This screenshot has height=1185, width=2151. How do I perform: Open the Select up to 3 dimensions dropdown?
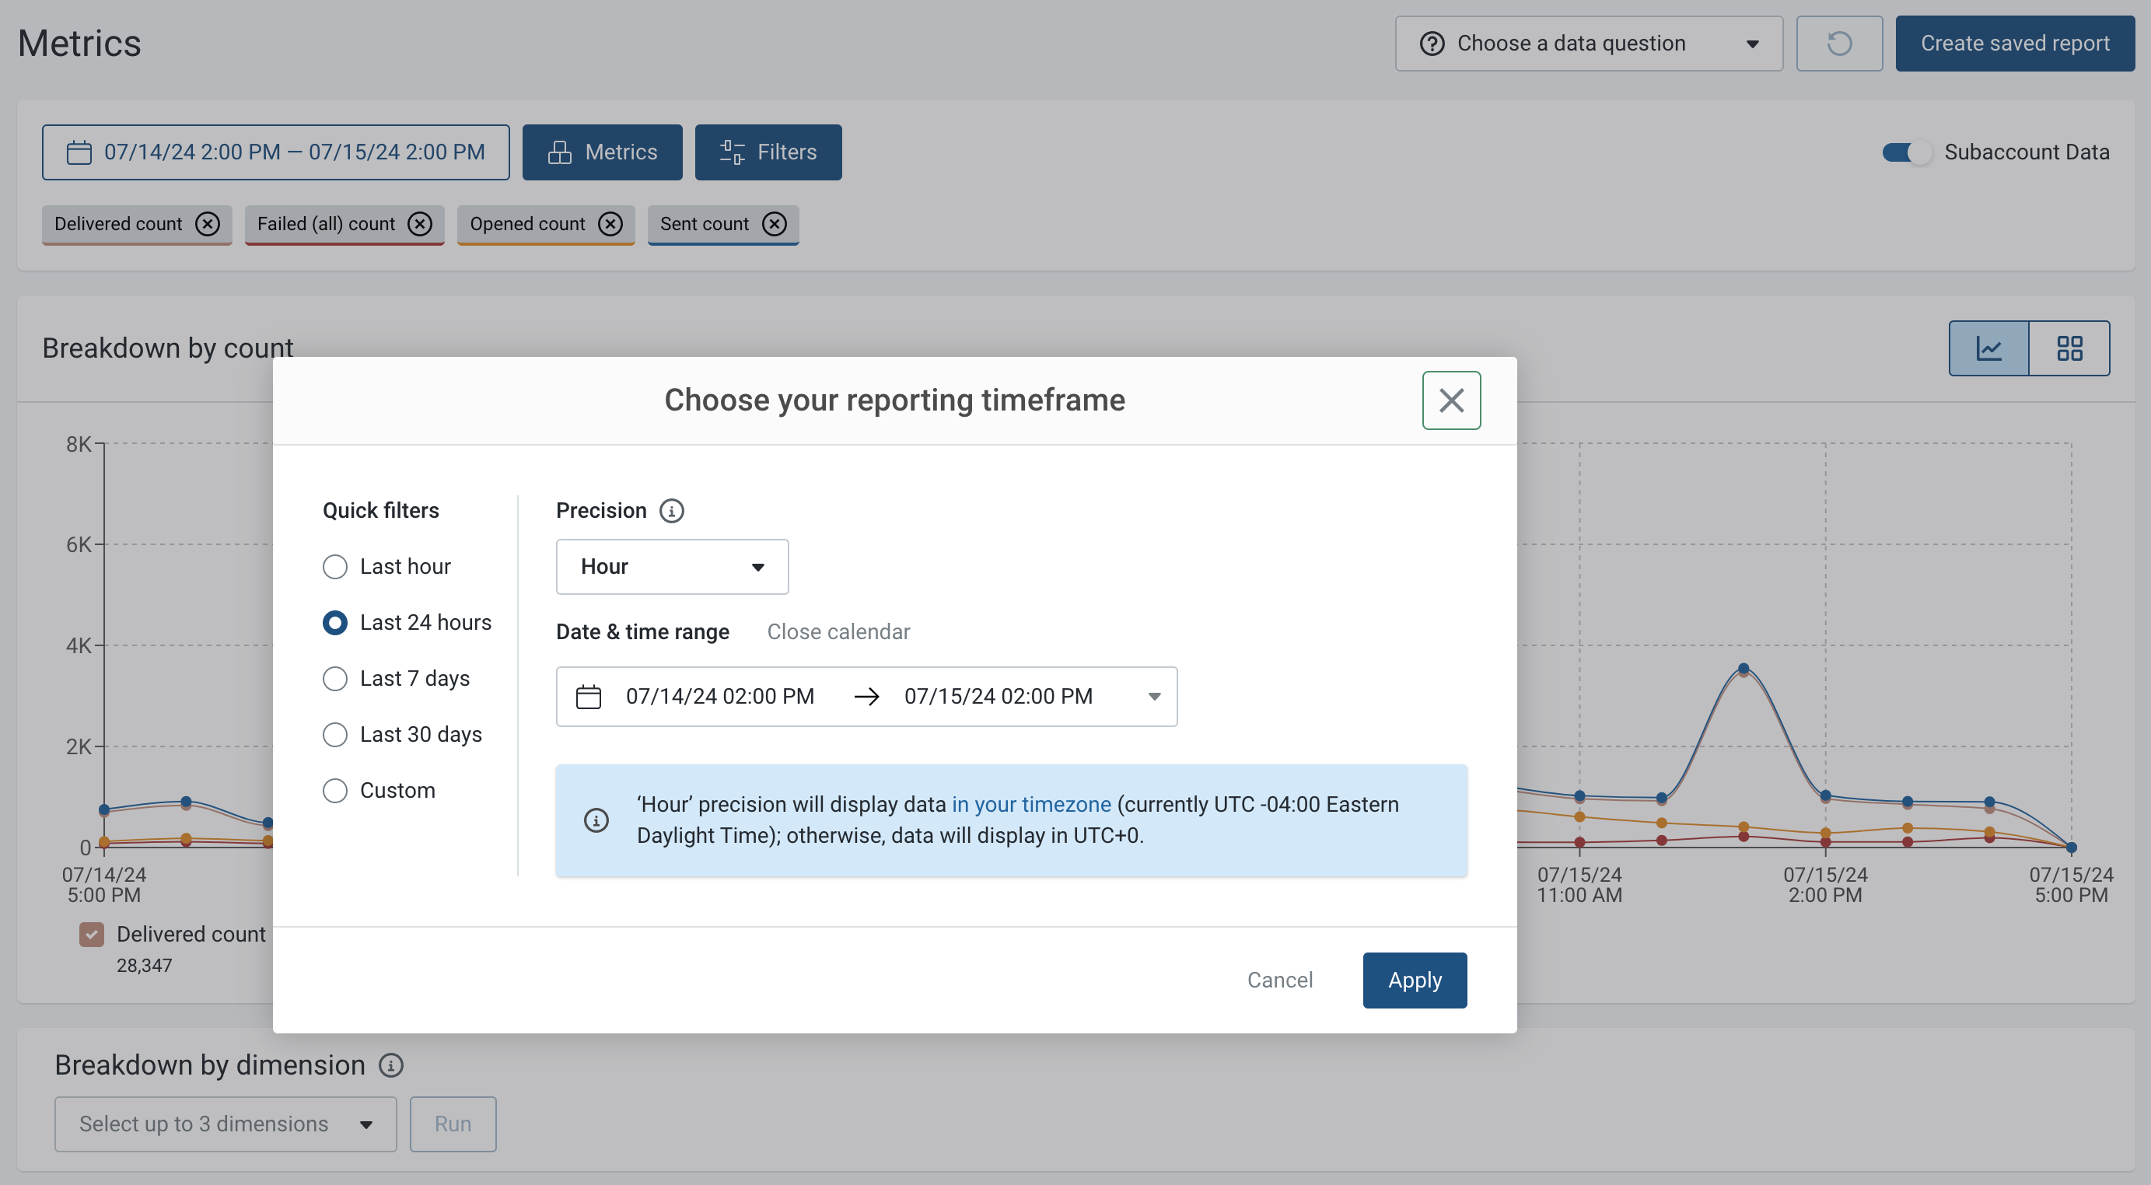coord(226,1124)
